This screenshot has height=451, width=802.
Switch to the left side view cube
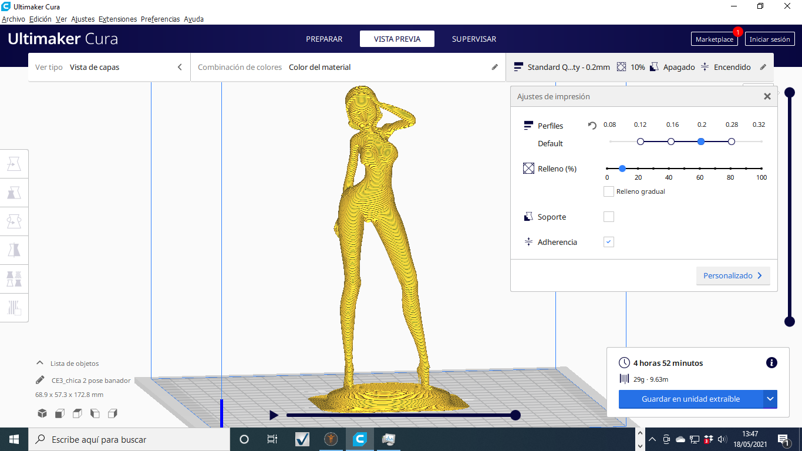point(95,413)
